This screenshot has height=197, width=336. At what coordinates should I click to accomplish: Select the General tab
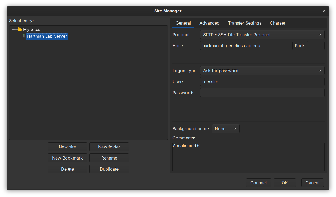click(183, 23)
